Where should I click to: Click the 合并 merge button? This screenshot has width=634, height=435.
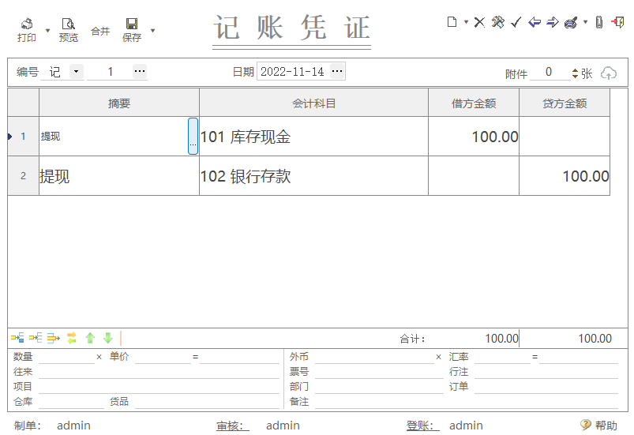tap(100, 31)
